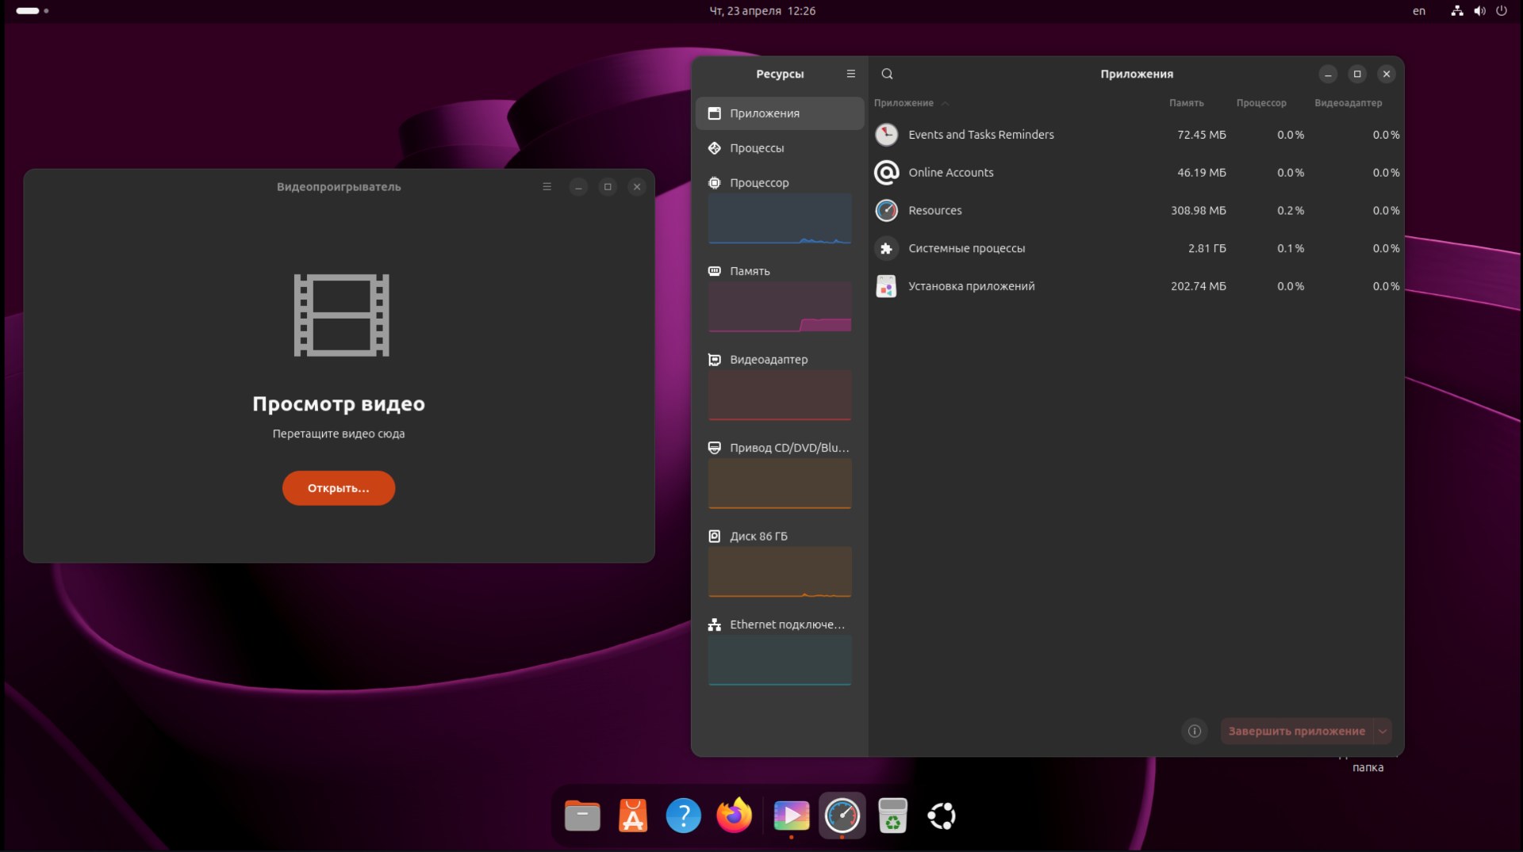Expand the end application options arrow
Viewport: 1523px width, 852px height.
point(1383,731)
